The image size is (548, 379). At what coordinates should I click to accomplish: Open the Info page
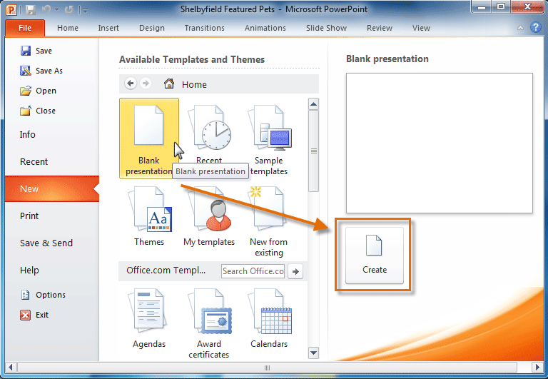coord(28,135)
